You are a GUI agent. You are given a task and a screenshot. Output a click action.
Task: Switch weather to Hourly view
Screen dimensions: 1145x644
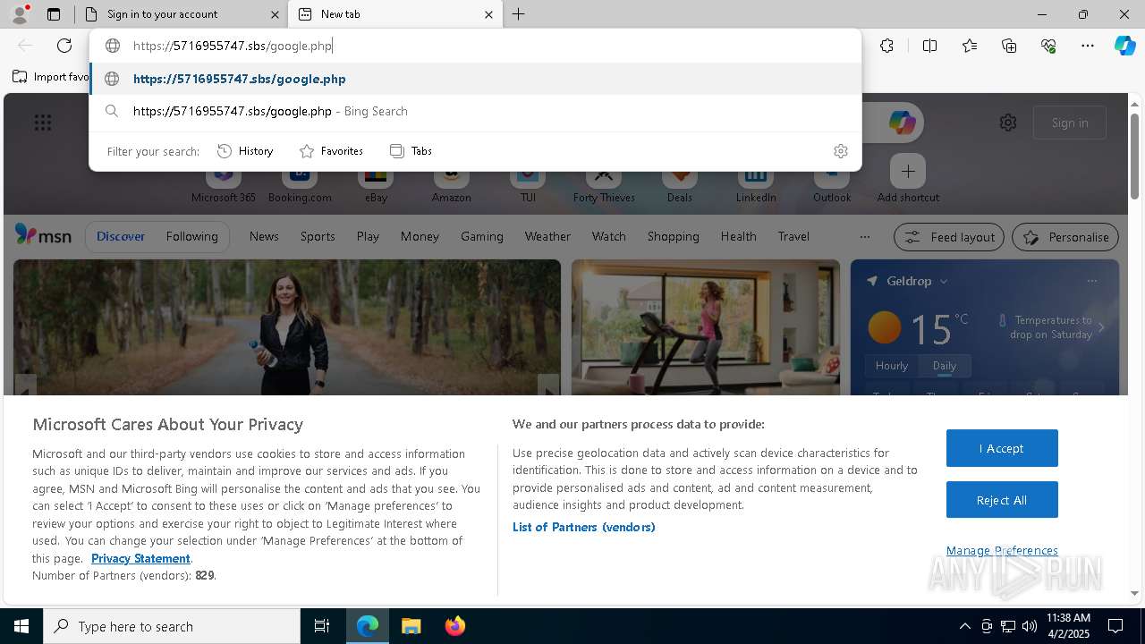(891, 365)
